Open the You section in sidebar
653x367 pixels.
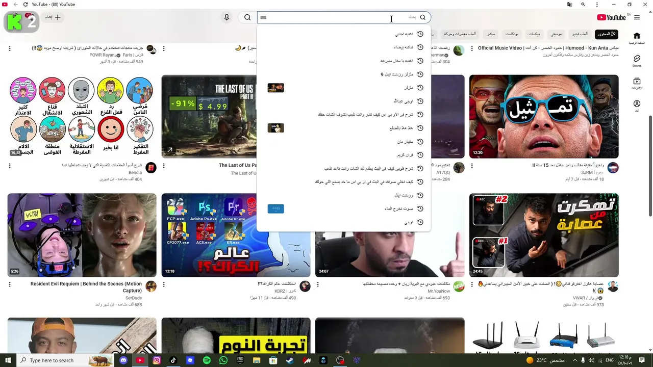click(x=637, y=106)
